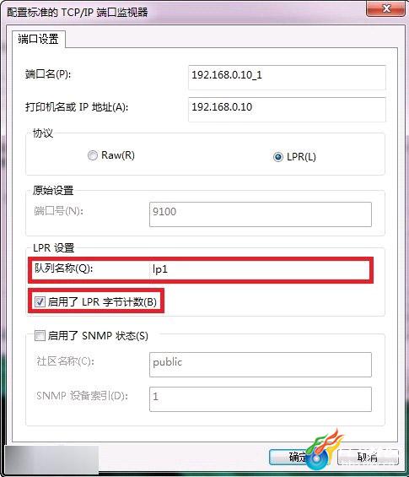
Task: Click the 端口号(N) field showing 9100
Action: [x=261, y=214]
